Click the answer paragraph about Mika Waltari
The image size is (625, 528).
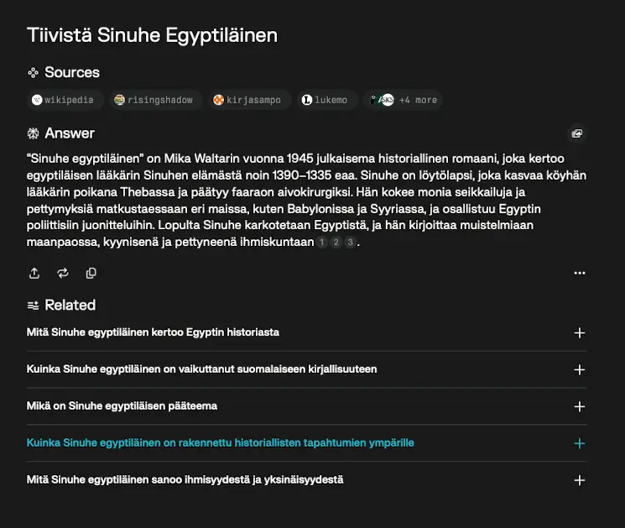point(306,200)
